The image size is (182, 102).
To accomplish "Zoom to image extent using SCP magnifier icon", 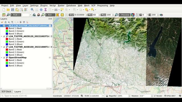I will point(8,15).
